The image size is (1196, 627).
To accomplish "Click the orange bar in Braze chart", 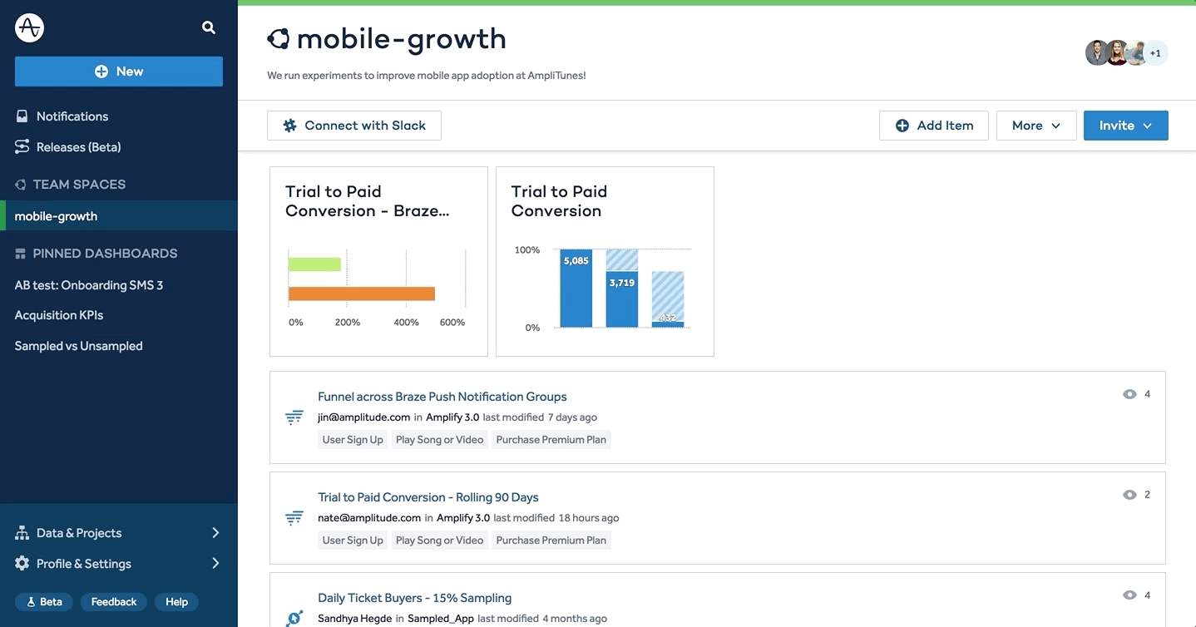I will tap(361, 294).
